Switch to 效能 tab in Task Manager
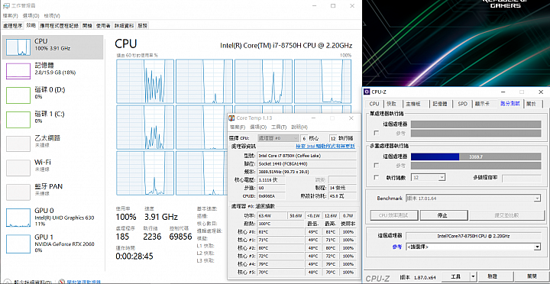The height and width of the screenshot is (284, 550). (31, 25)
